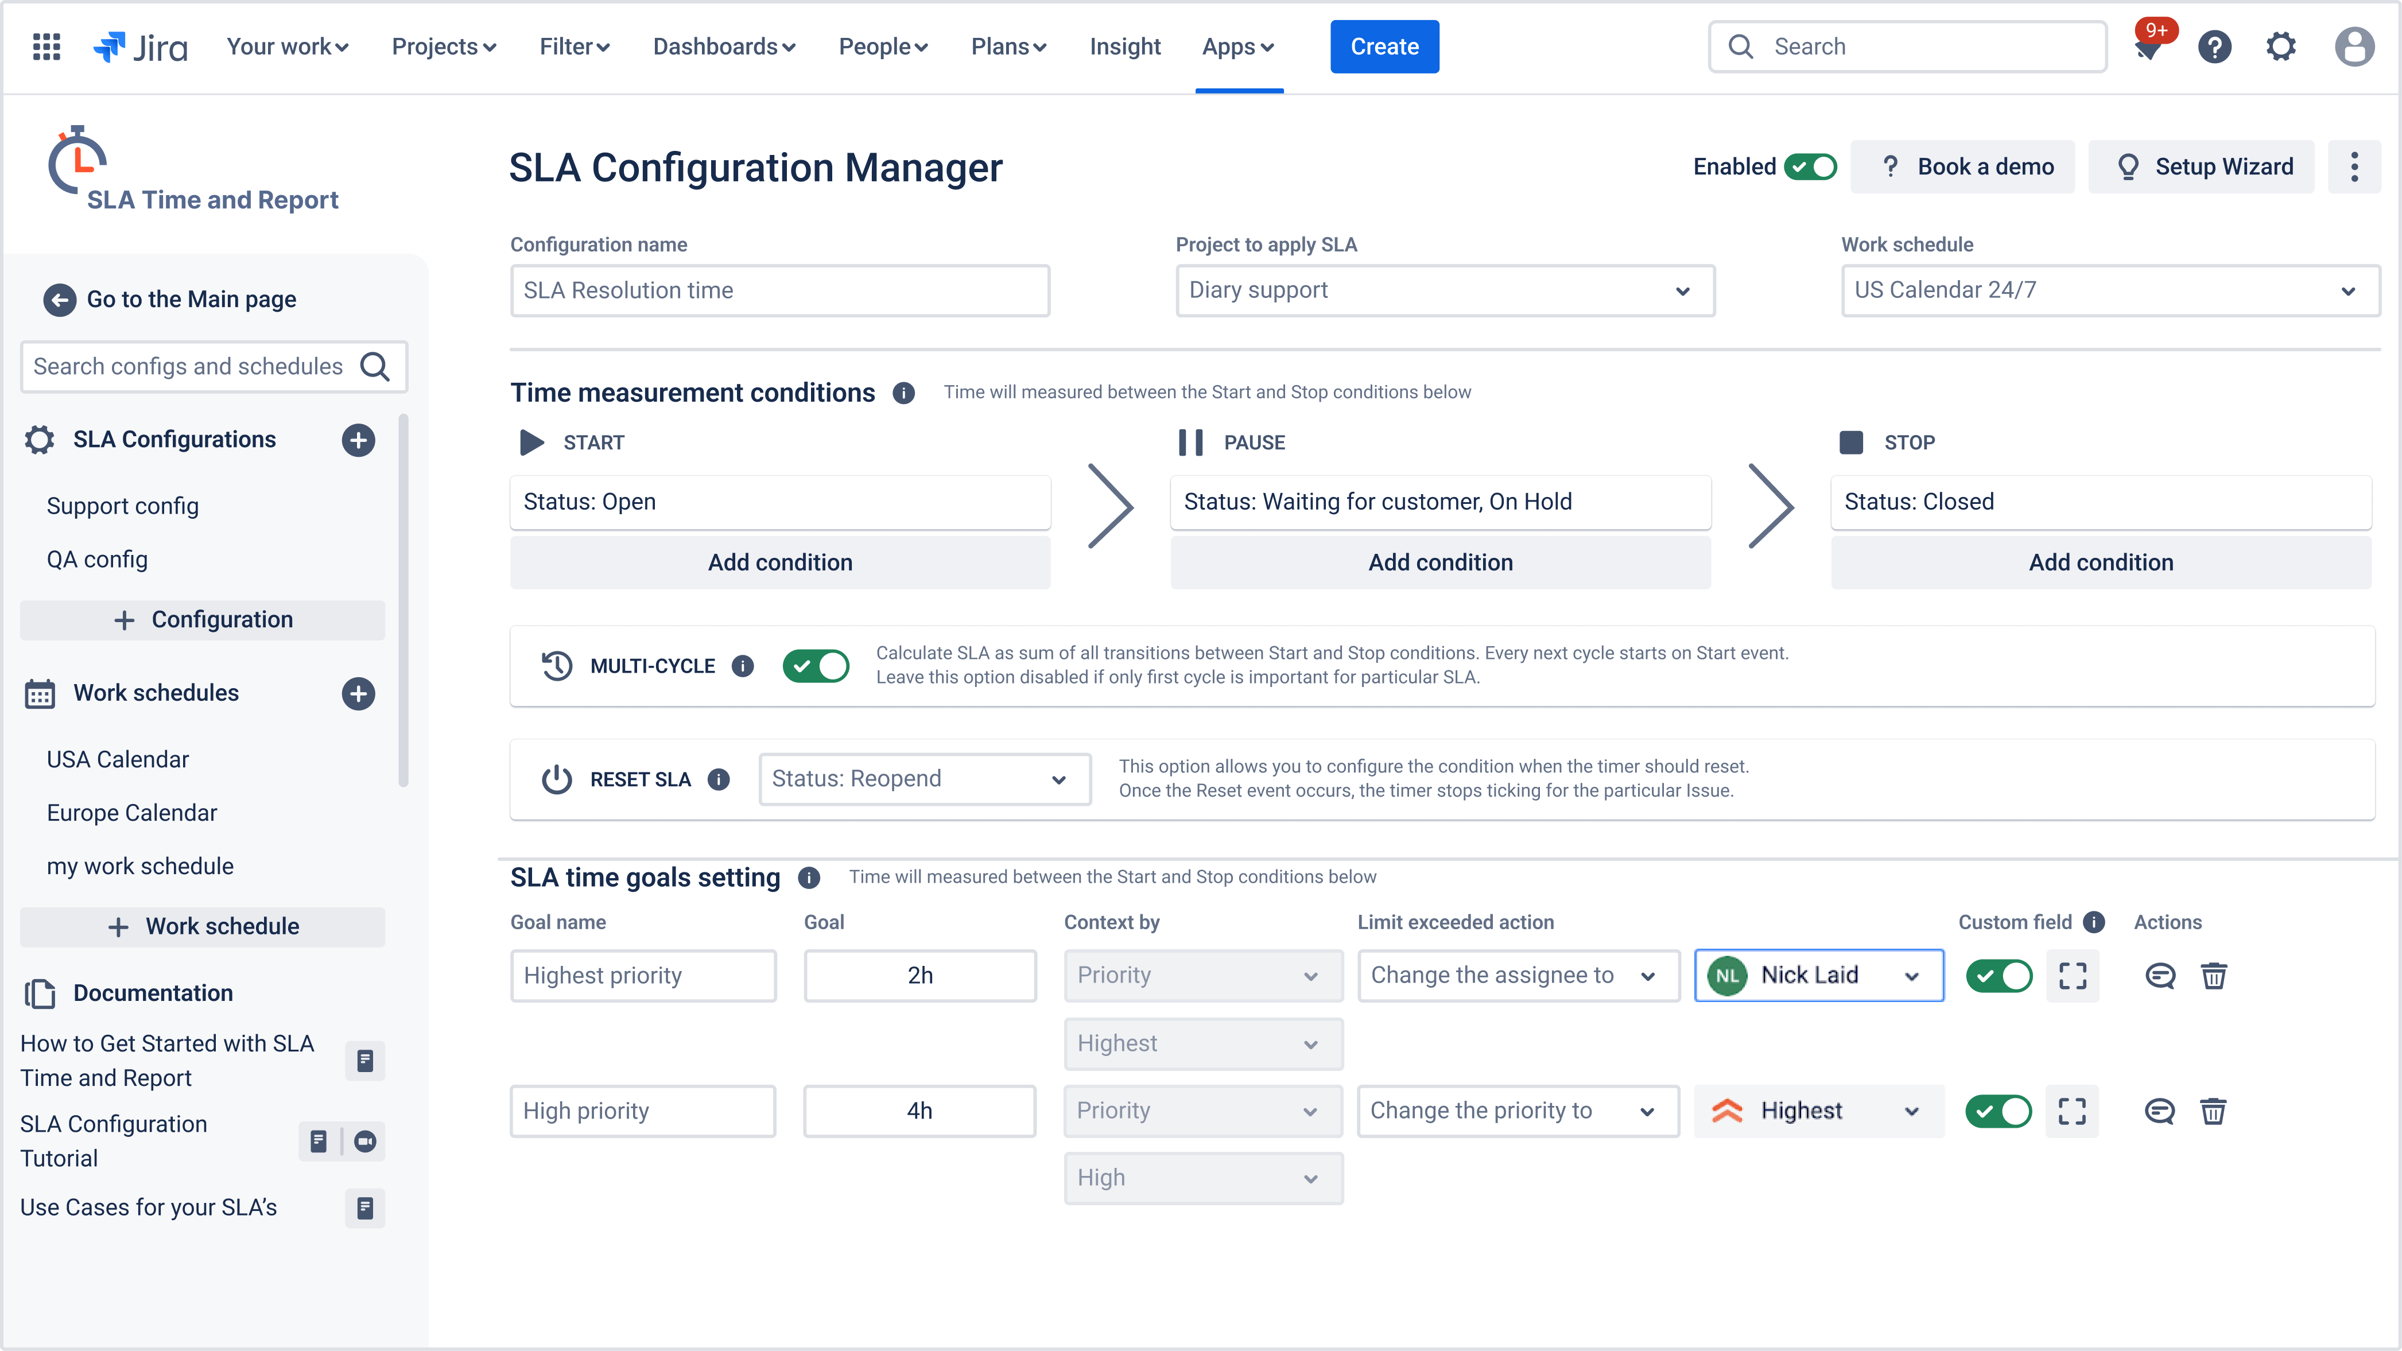Click the Create button
The height and width of the screenshot is (1351, 2402).
coord(1385,46)
